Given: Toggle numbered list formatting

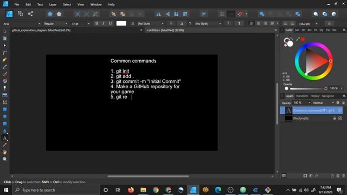Looking at the screenshot, I should (292, 23).
